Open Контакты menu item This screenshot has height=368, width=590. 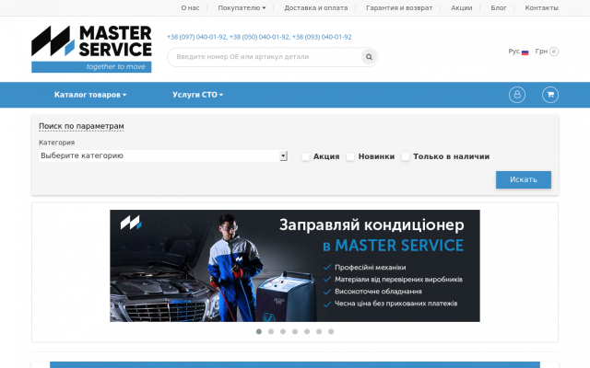pyautogui.click(x=541, y=8)
